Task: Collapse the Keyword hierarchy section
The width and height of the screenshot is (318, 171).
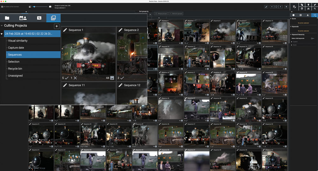Action: click(x=291, y=35)
